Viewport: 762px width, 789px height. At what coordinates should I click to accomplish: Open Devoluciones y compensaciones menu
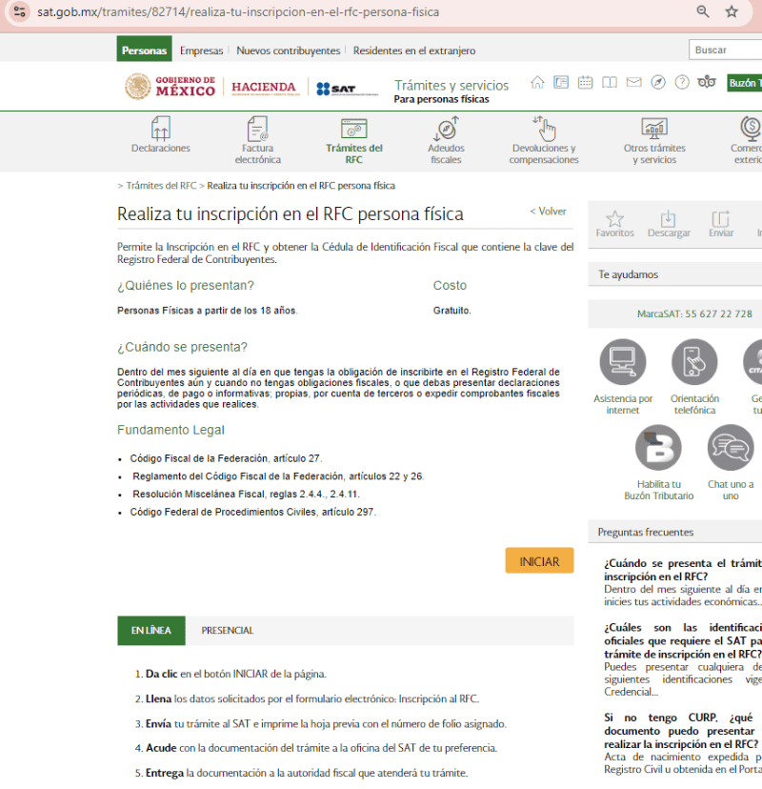click(x=544, y=140)
